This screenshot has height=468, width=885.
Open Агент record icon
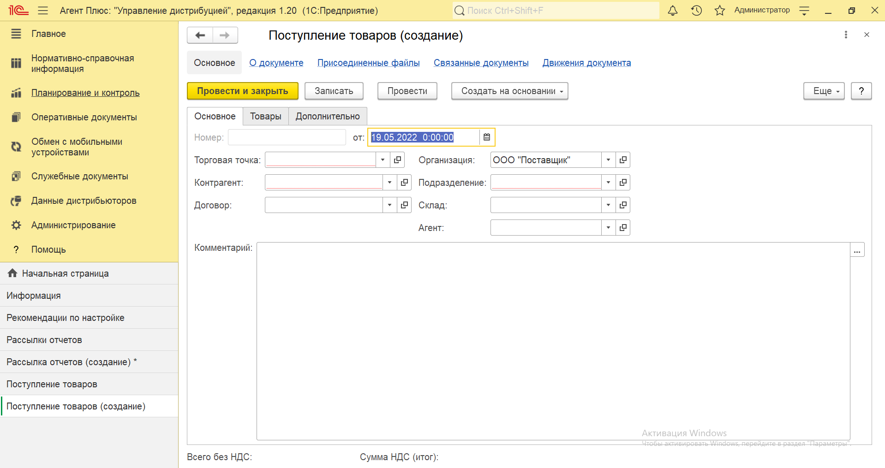[623, 228]
